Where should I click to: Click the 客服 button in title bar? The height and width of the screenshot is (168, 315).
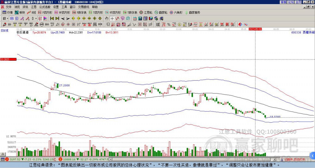(x=283, y=2)
